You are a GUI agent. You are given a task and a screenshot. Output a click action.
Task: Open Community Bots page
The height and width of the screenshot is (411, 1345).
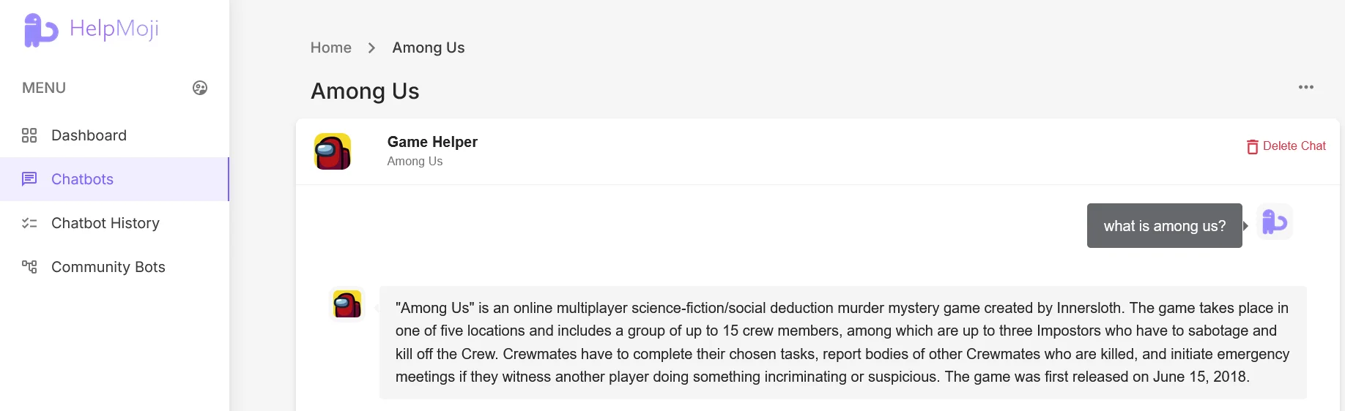[108, 267]
